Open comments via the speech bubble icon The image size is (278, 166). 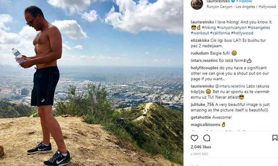pos(207,138)
